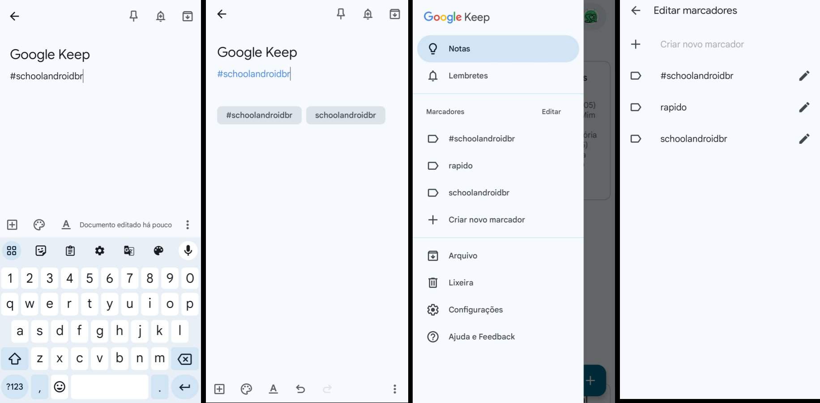Screen dimensions: 820x403
Task: Open the rapido label in drawer
Action: [498, 166]
